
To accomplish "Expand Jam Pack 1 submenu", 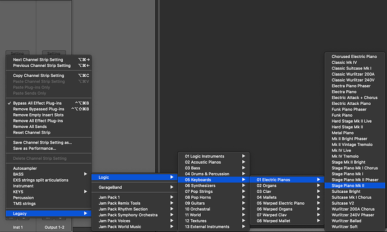I will click(x=134, y=197).
